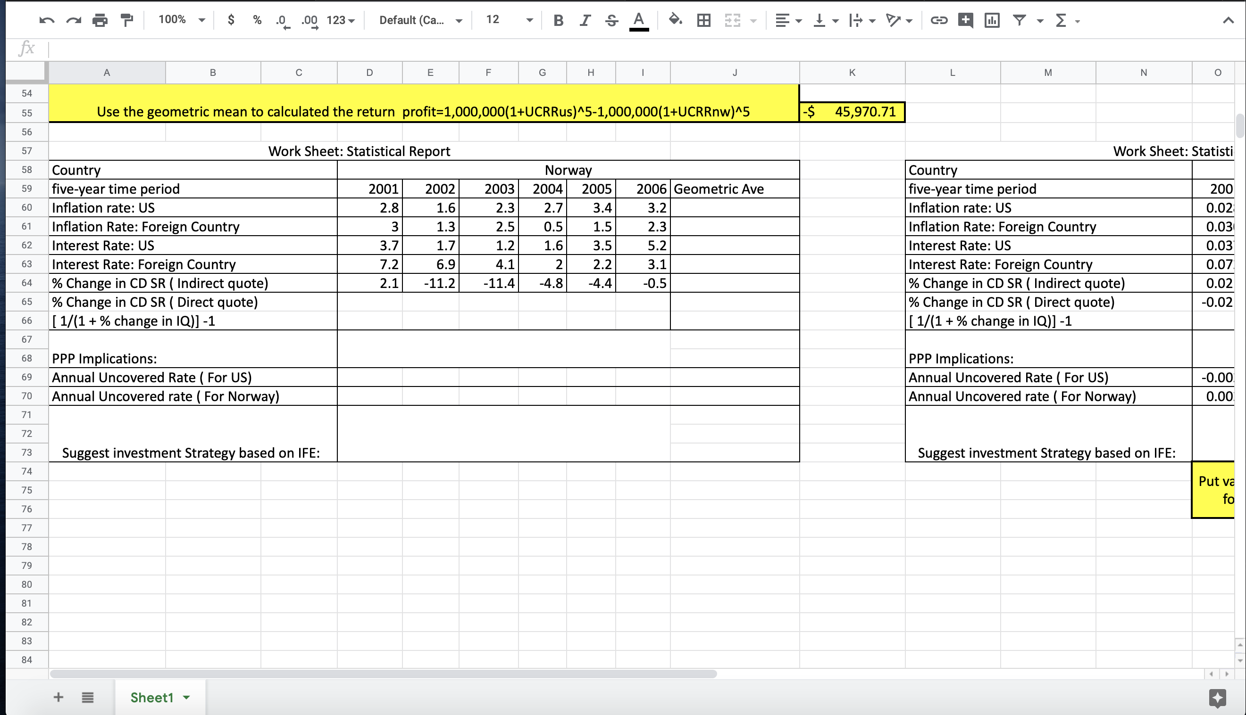
Task: Click the add comment icon
Action: [965, 20]
